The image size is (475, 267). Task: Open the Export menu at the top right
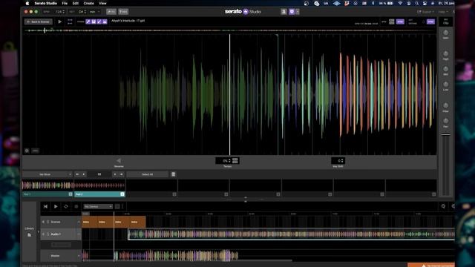pyautogui.click(x=425, y=12)
